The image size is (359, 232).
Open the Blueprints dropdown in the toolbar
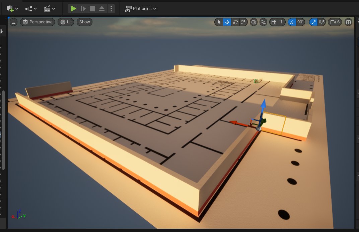pos(31,9)
